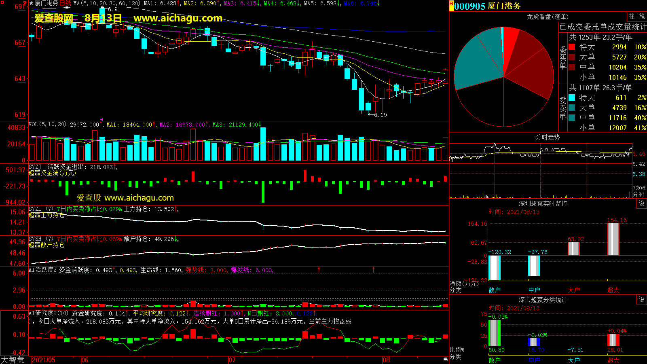Image resolution: width=647 pixels, height=364 pixels.
Task: Click the star icon before 厦门港务
Action: click(32, 3)
